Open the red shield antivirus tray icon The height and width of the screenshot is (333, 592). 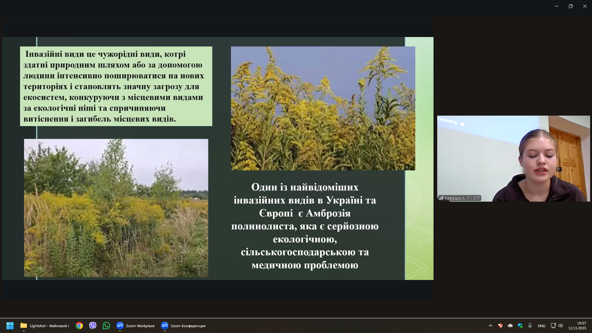500,326
